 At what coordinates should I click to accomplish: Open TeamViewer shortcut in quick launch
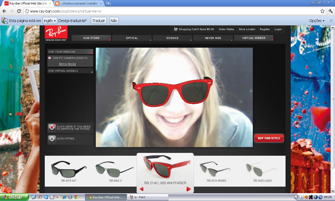pos(46,197)
